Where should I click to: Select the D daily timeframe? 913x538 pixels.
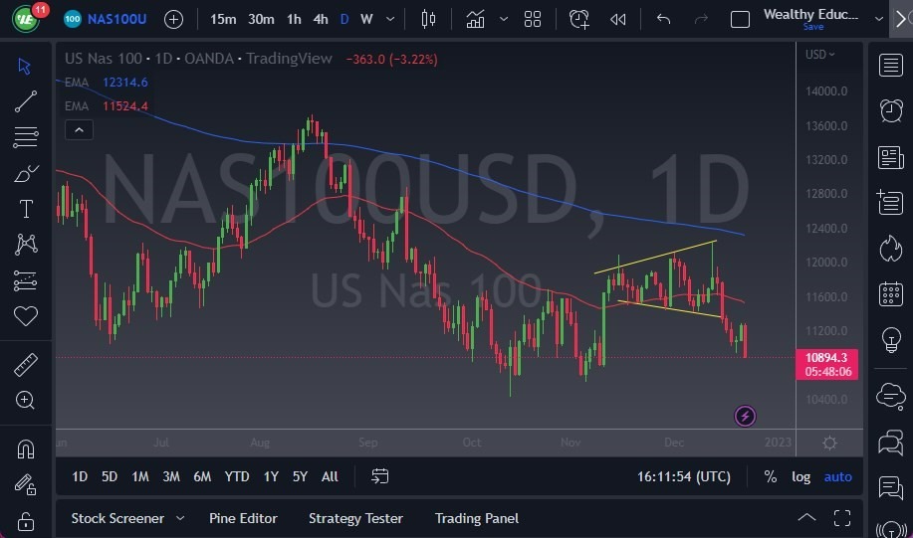[x=344, y=19]
